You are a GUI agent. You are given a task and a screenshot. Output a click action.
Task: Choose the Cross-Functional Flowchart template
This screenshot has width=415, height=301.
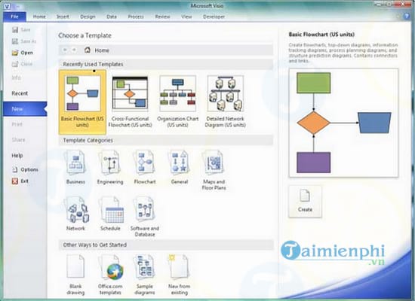pos(130,102)
